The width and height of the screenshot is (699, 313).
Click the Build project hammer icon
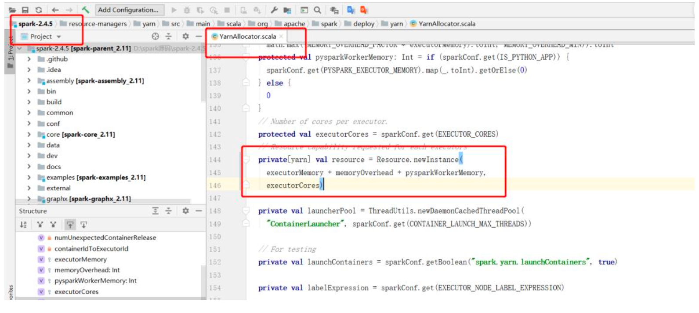pos(86,10)
